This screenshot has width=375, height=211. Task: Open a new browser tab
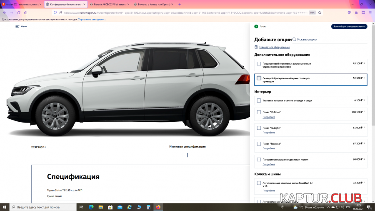[x=180, y=4]
